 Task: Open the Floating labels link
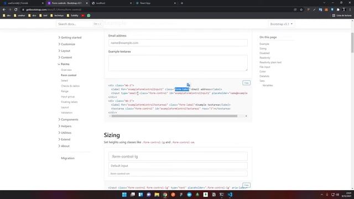point(69,102)
